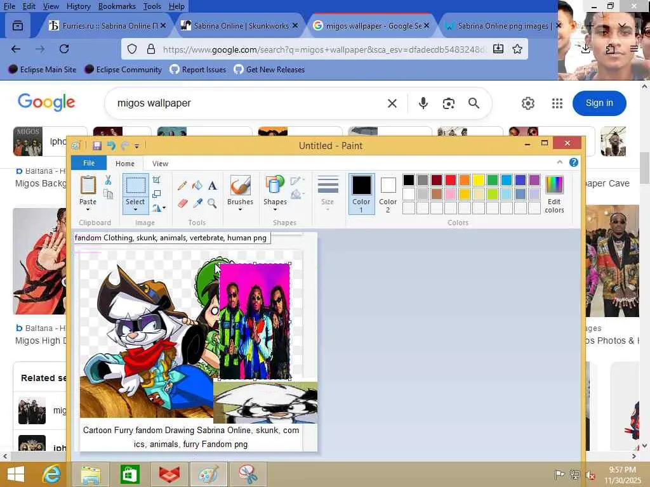Click the Crop icon in Image group
The height and width of the screenshot is (487, 650).
click(x=156, y=179)
